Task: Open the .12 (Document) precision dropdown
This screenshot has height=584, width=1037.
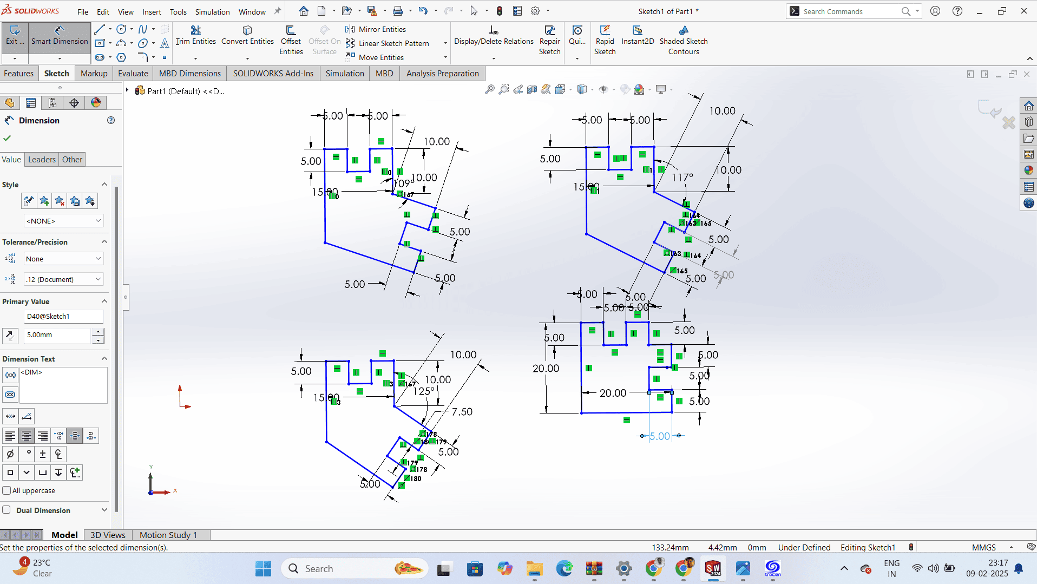Action: click(63, 279)
